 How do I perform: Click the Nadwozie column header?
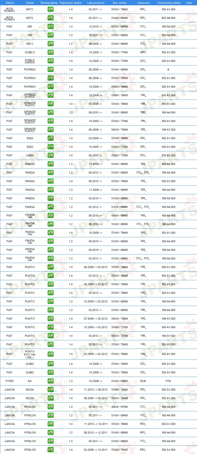tap(144, 3)
